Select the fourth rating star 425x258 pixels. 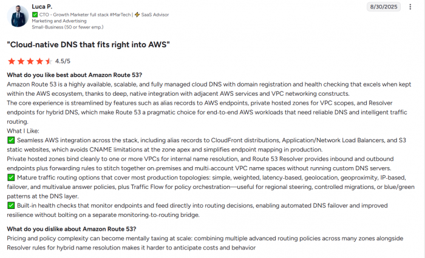(x=38, y=61)
